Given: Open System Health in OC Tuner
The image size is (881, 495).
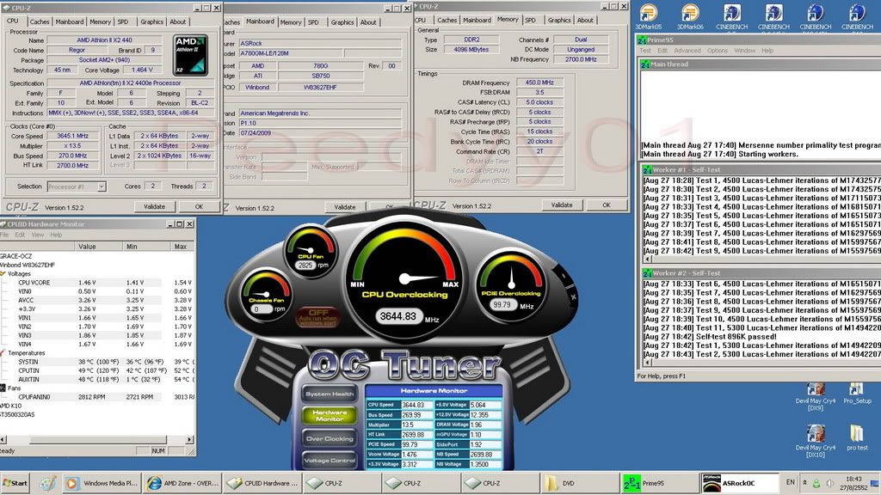Looking at the screenshot, I should pyautogui.click(x=330, y=394).
